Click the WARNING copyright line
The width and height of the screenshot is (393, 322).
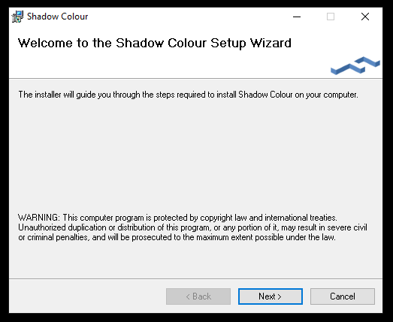[177, 218]
